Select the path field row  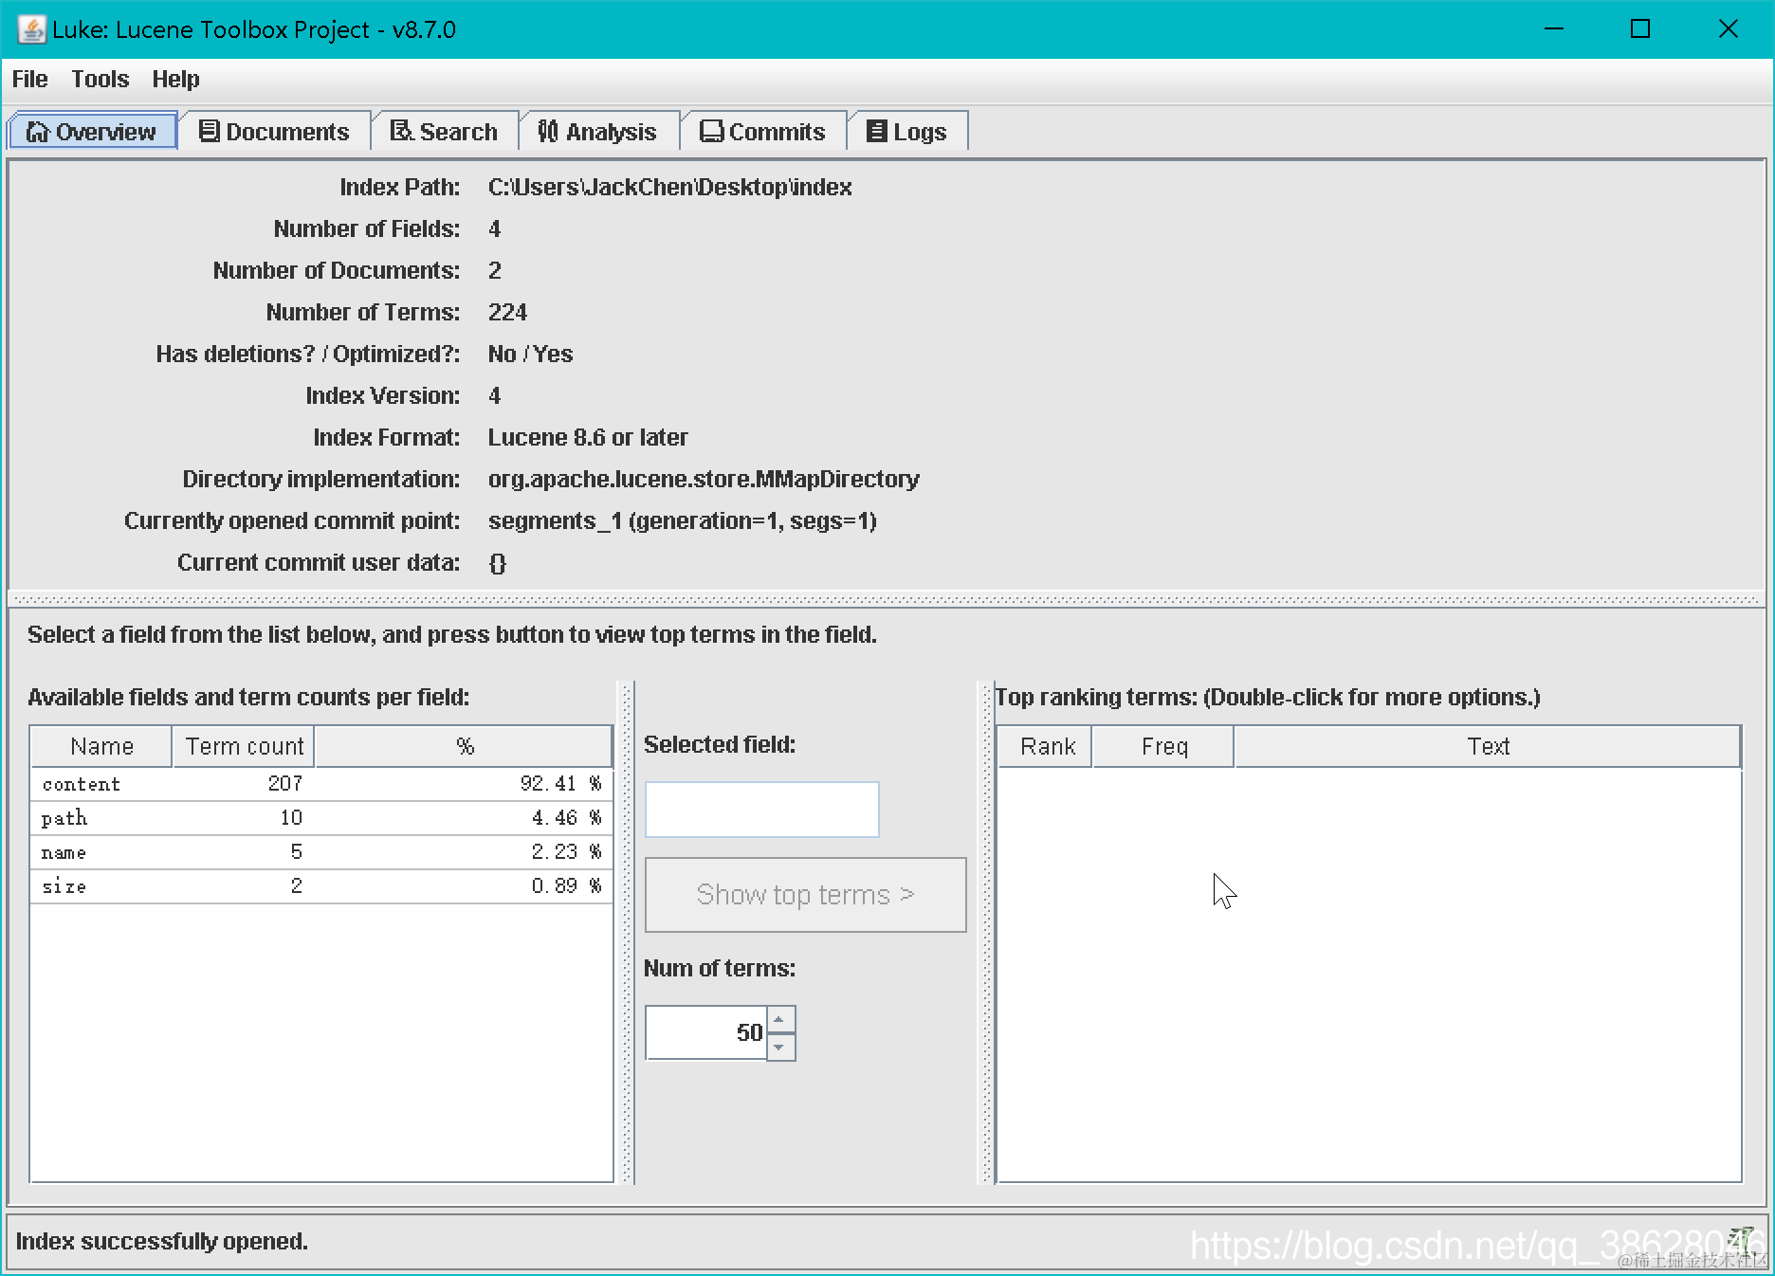click(x=321, y=818)
